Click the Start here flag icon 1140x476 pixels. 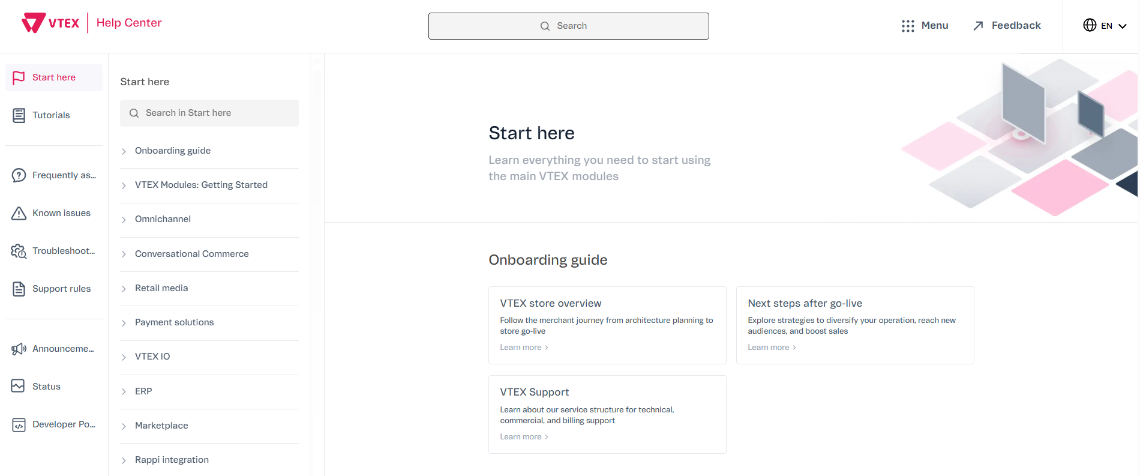click(x=19, y=77)
